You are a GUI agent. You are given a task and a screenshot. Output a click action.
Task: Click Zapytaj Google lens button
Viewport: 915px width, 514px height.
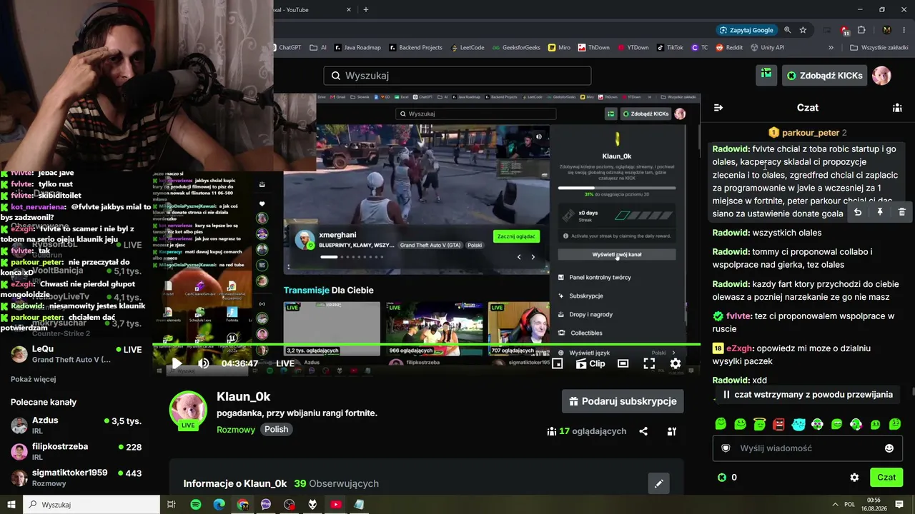click(747, 30)
